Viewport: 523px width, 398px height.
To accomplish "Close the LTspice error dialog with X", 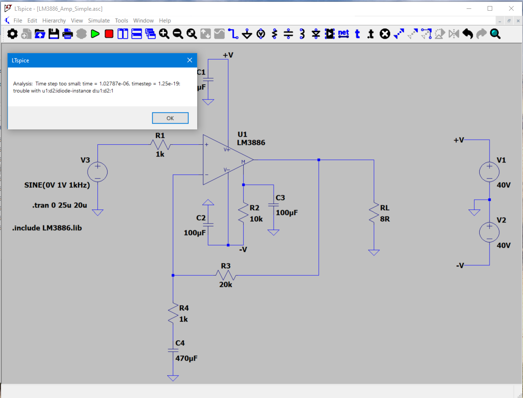I will coord(189,61).
